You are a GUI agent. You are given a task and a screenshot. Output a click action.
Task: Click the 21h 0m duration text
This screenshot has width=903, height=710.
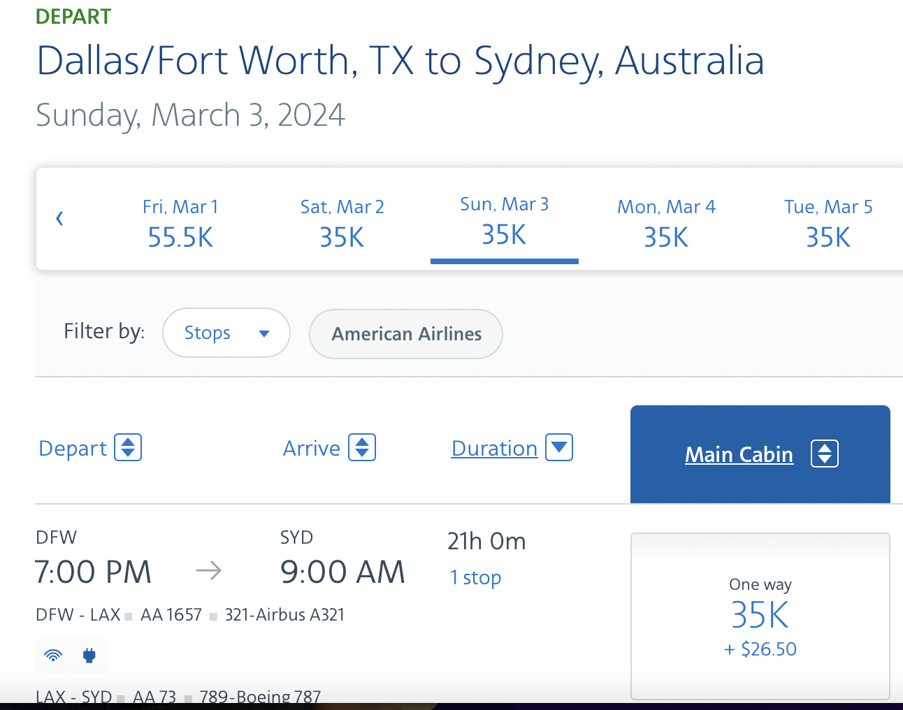[486, 541]
